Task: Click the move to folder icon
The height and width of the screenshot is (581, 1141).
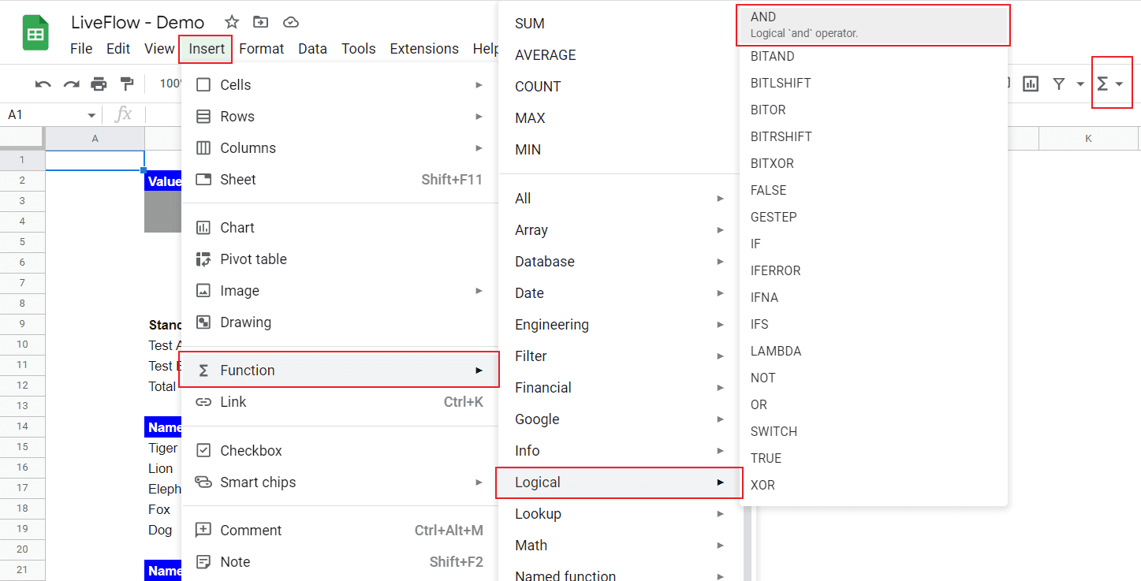Action: click(260, 22)
